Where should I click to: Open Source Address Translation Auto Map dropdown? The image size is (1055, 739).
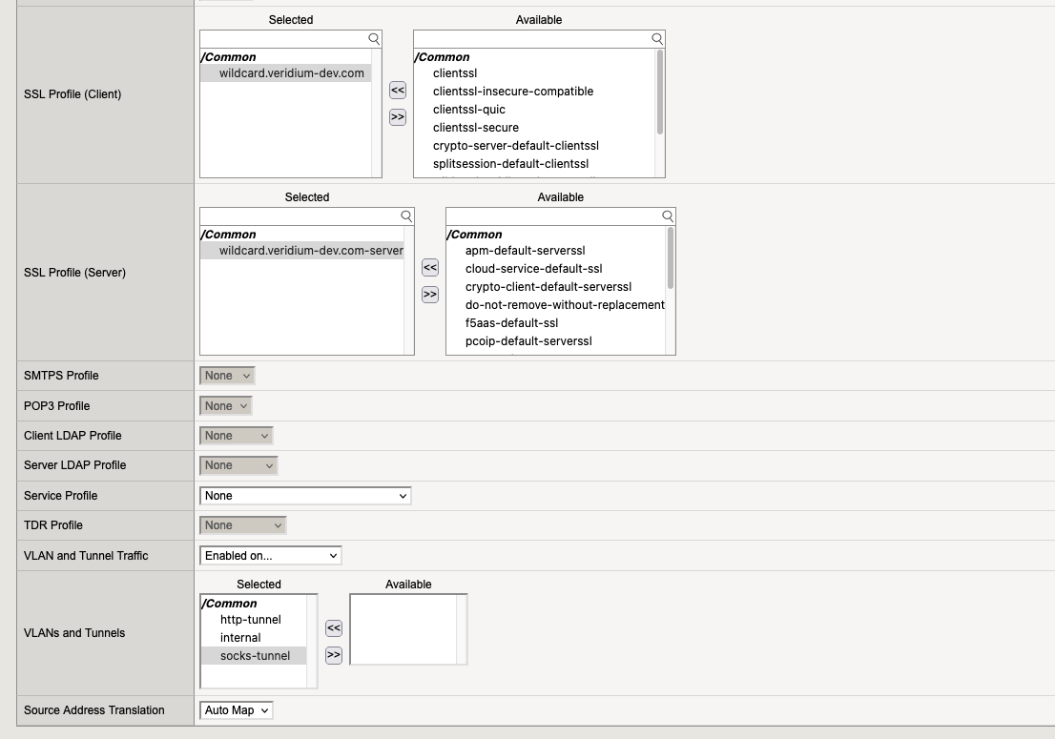click(x=237, y=710)
